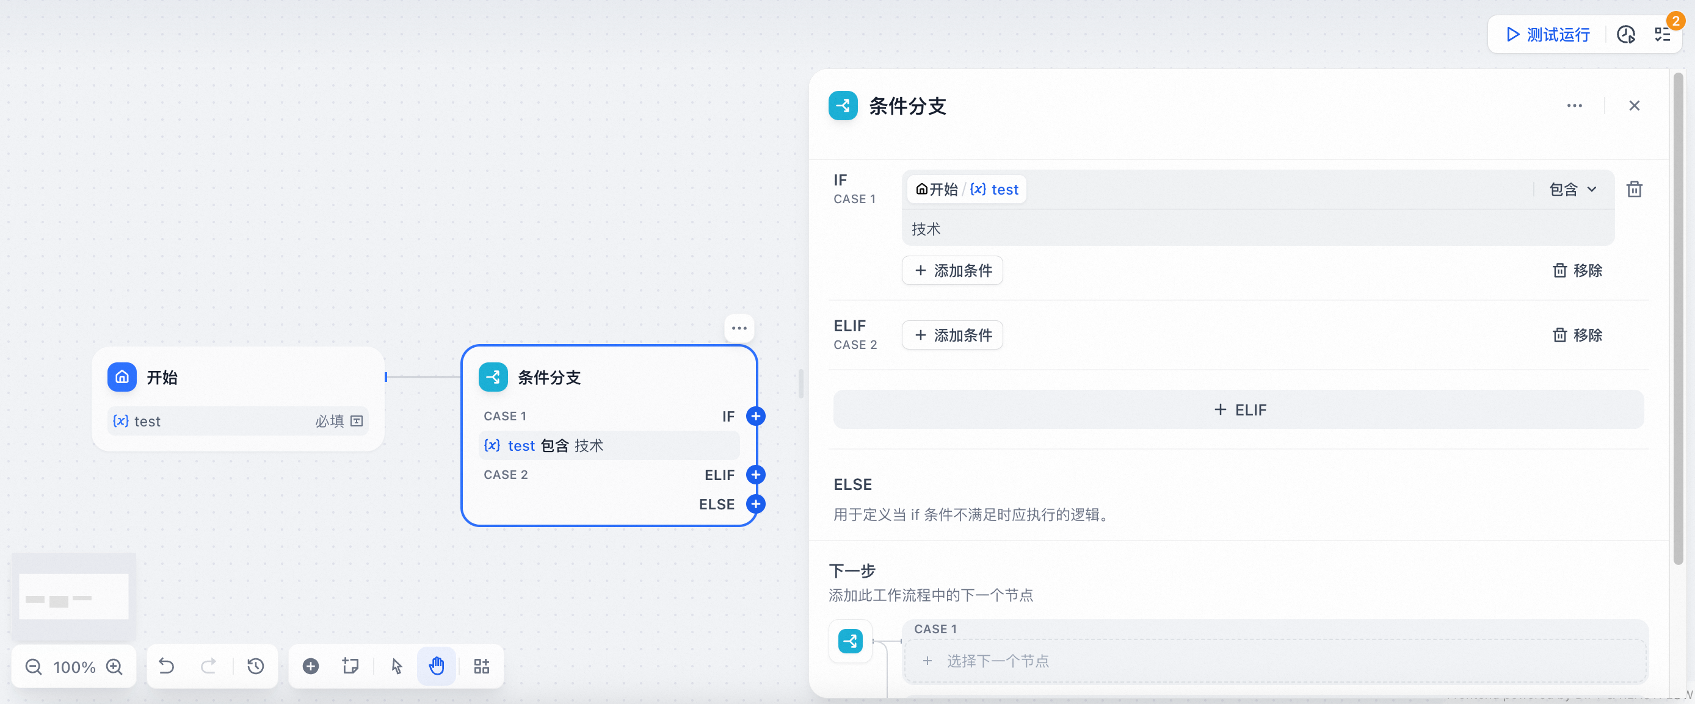The width and height of the screenshot is (1695, 704).
Task: Click the zoom out magnifier icon
Action: 34,667
